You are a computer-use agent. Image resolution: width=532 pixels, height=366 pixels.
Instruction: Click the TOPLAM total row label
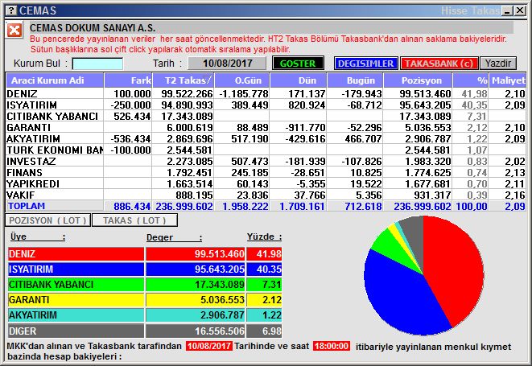(27, 206)
